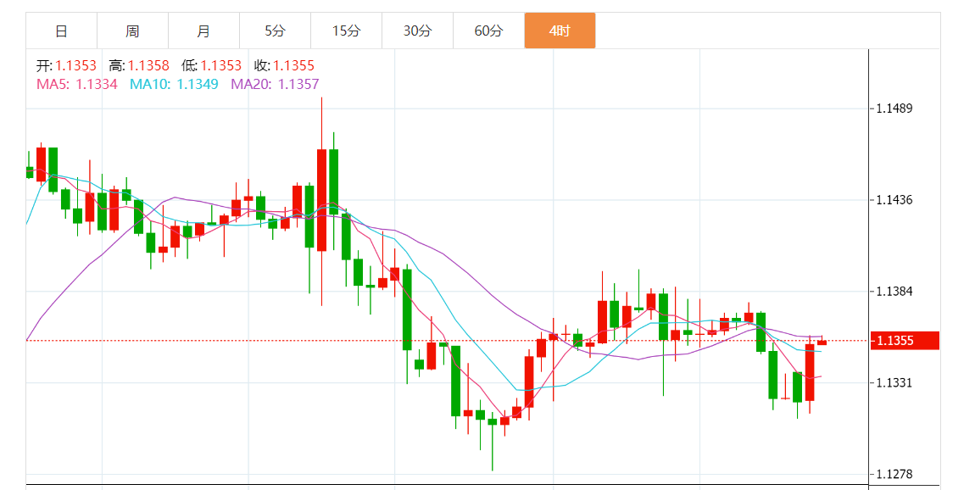Click the MA10 legend value 1.1349

click(x=197, y=84)
